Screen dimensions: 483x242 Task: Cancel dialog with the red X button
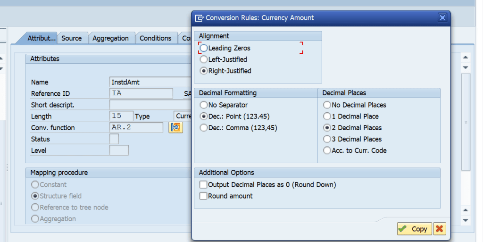tap(440, 229)
